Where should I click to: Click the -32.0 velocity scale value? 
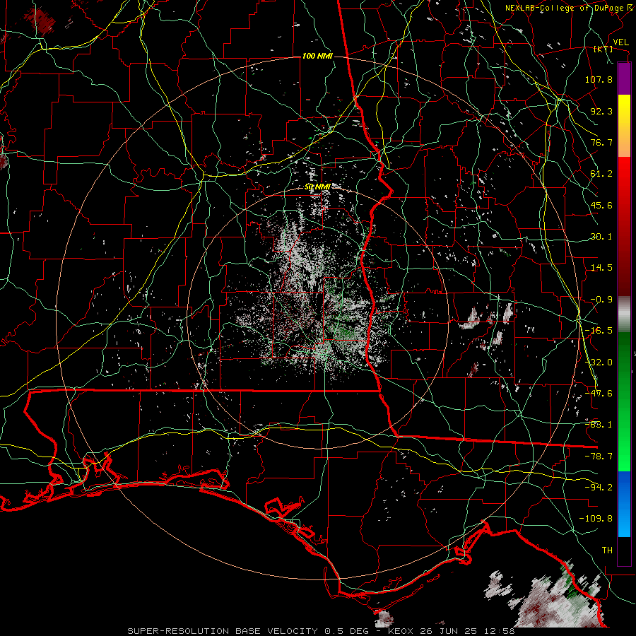[599, 363]
